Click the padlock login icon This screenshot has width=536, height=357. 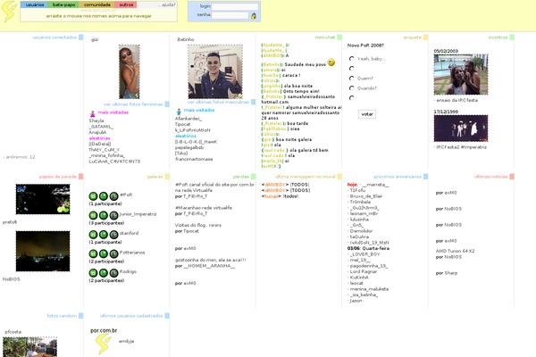(253, 16)
